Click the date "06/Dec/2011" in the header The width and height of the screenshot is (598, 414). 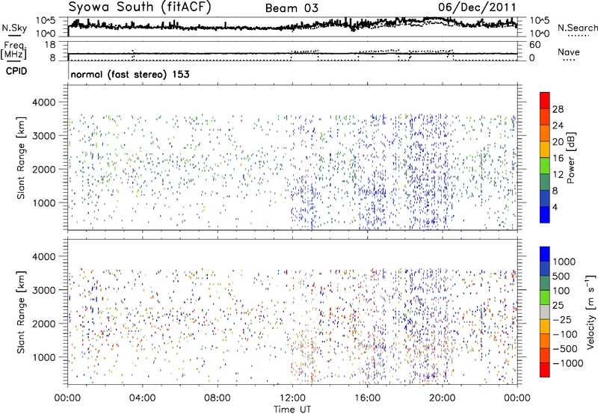point(477,7)
